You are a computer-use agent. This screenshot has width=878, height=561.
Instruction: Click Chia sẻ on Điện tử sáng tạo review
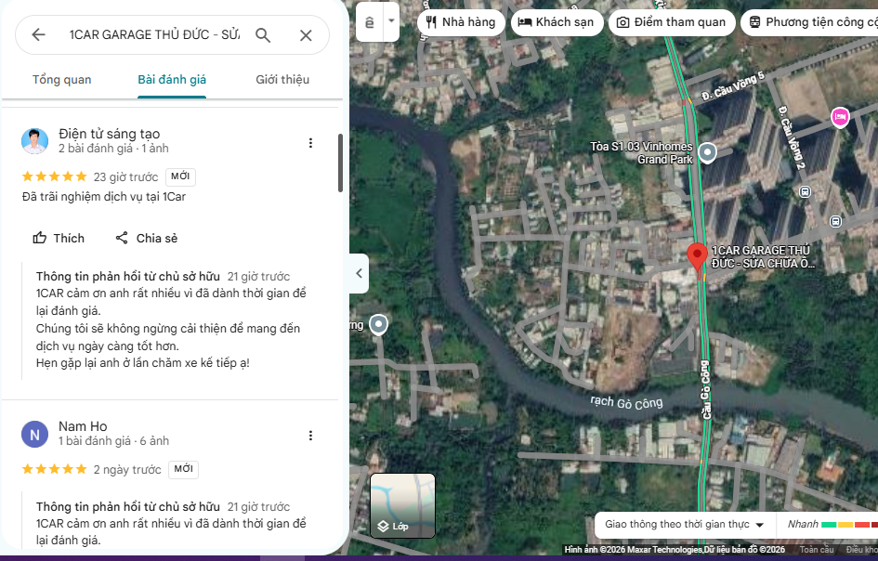coord(146,238)
